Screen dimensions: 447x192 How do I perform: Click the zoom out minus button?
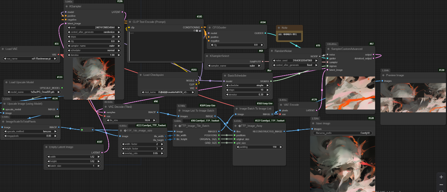click(441, 185)
